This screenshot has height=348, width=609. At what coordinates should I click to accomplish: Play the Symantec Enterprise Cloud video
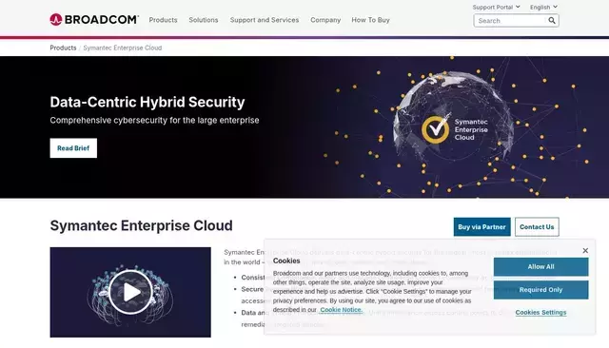(x=130, y=292)
